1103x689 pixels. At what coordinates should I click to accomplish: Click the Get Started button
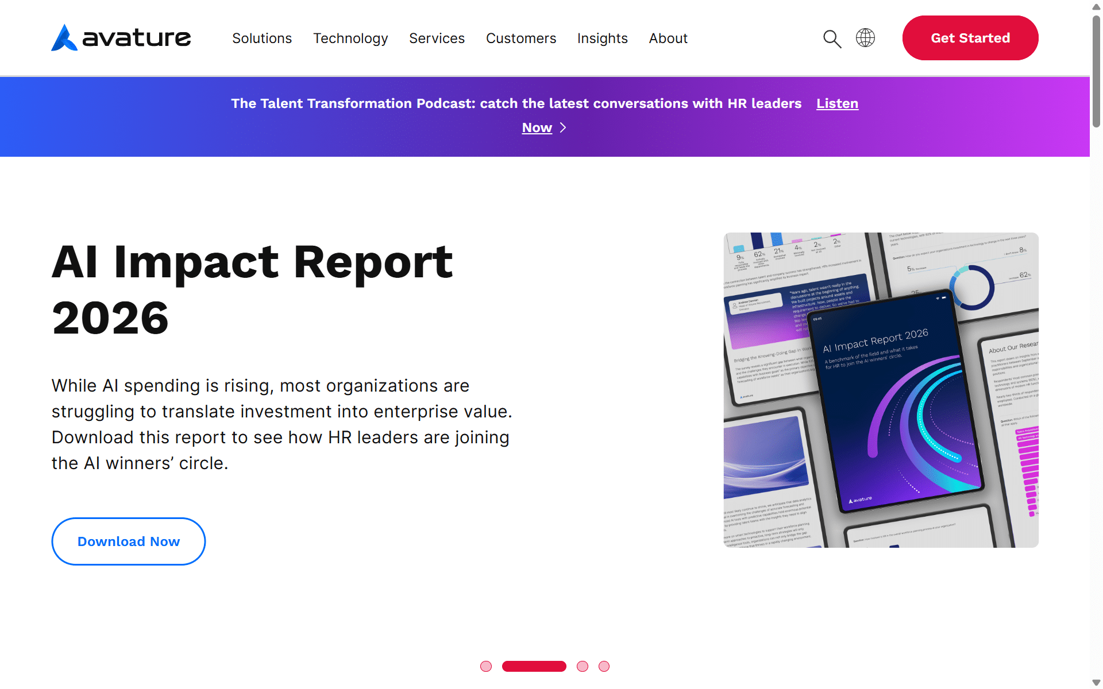[970, 38]
